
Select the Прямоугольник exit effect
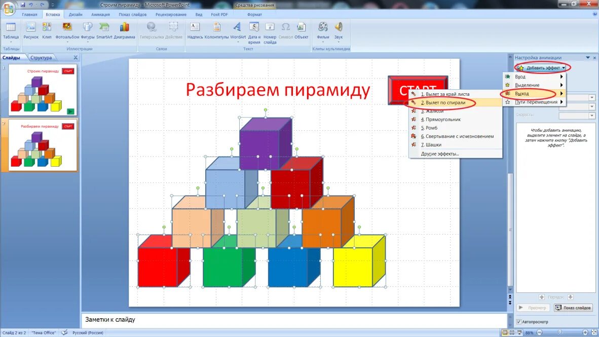456,119
